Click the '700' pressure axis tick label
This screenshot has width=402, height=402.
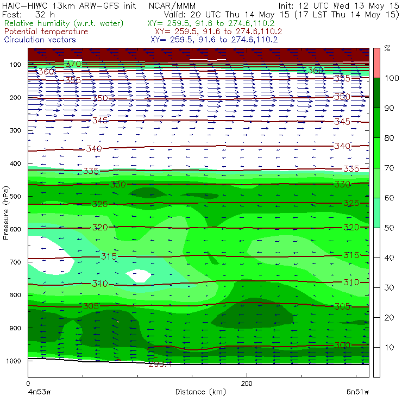(x=15, y=262)
